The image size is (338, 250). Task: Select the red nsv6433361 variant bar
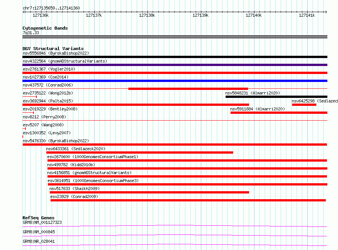pyautogui.click(x=140, y=153)
